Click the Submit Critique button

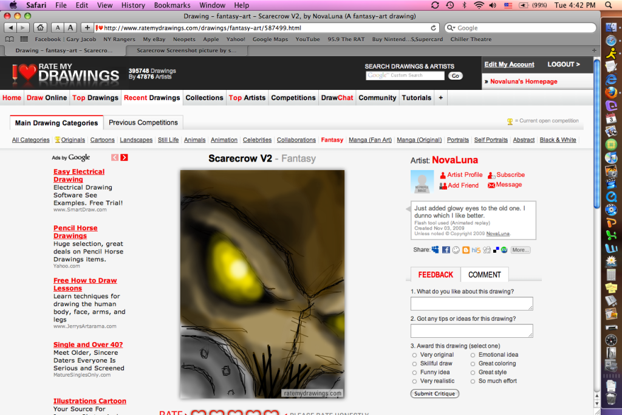(435, 394)
